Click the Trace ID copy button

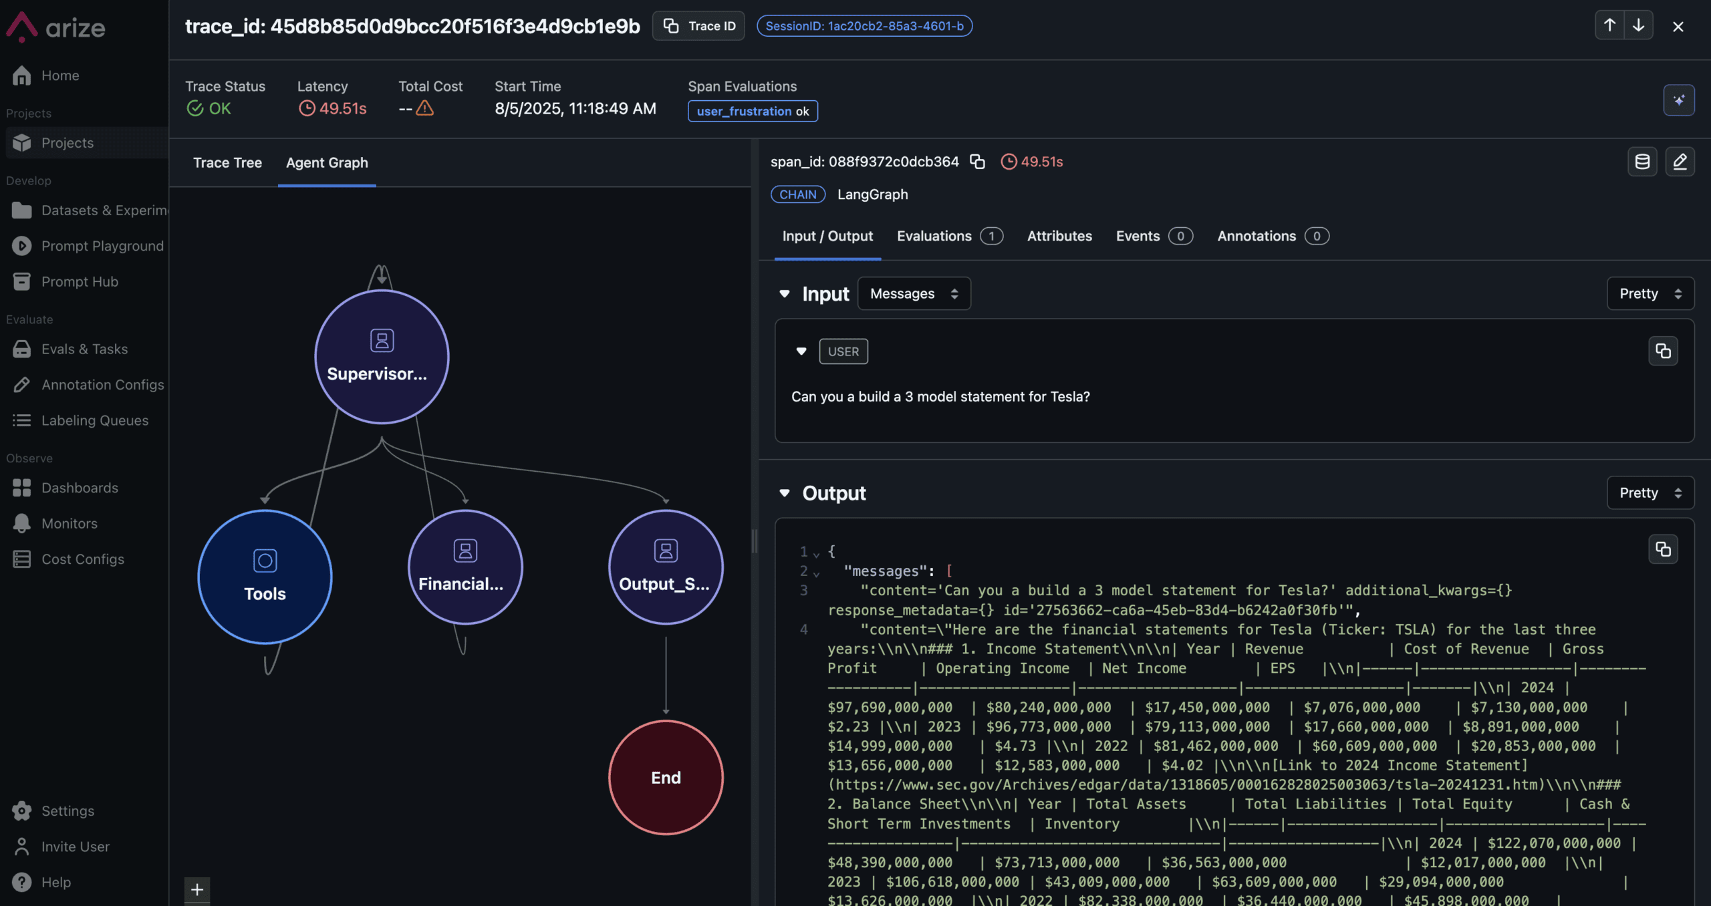(698, 26)
